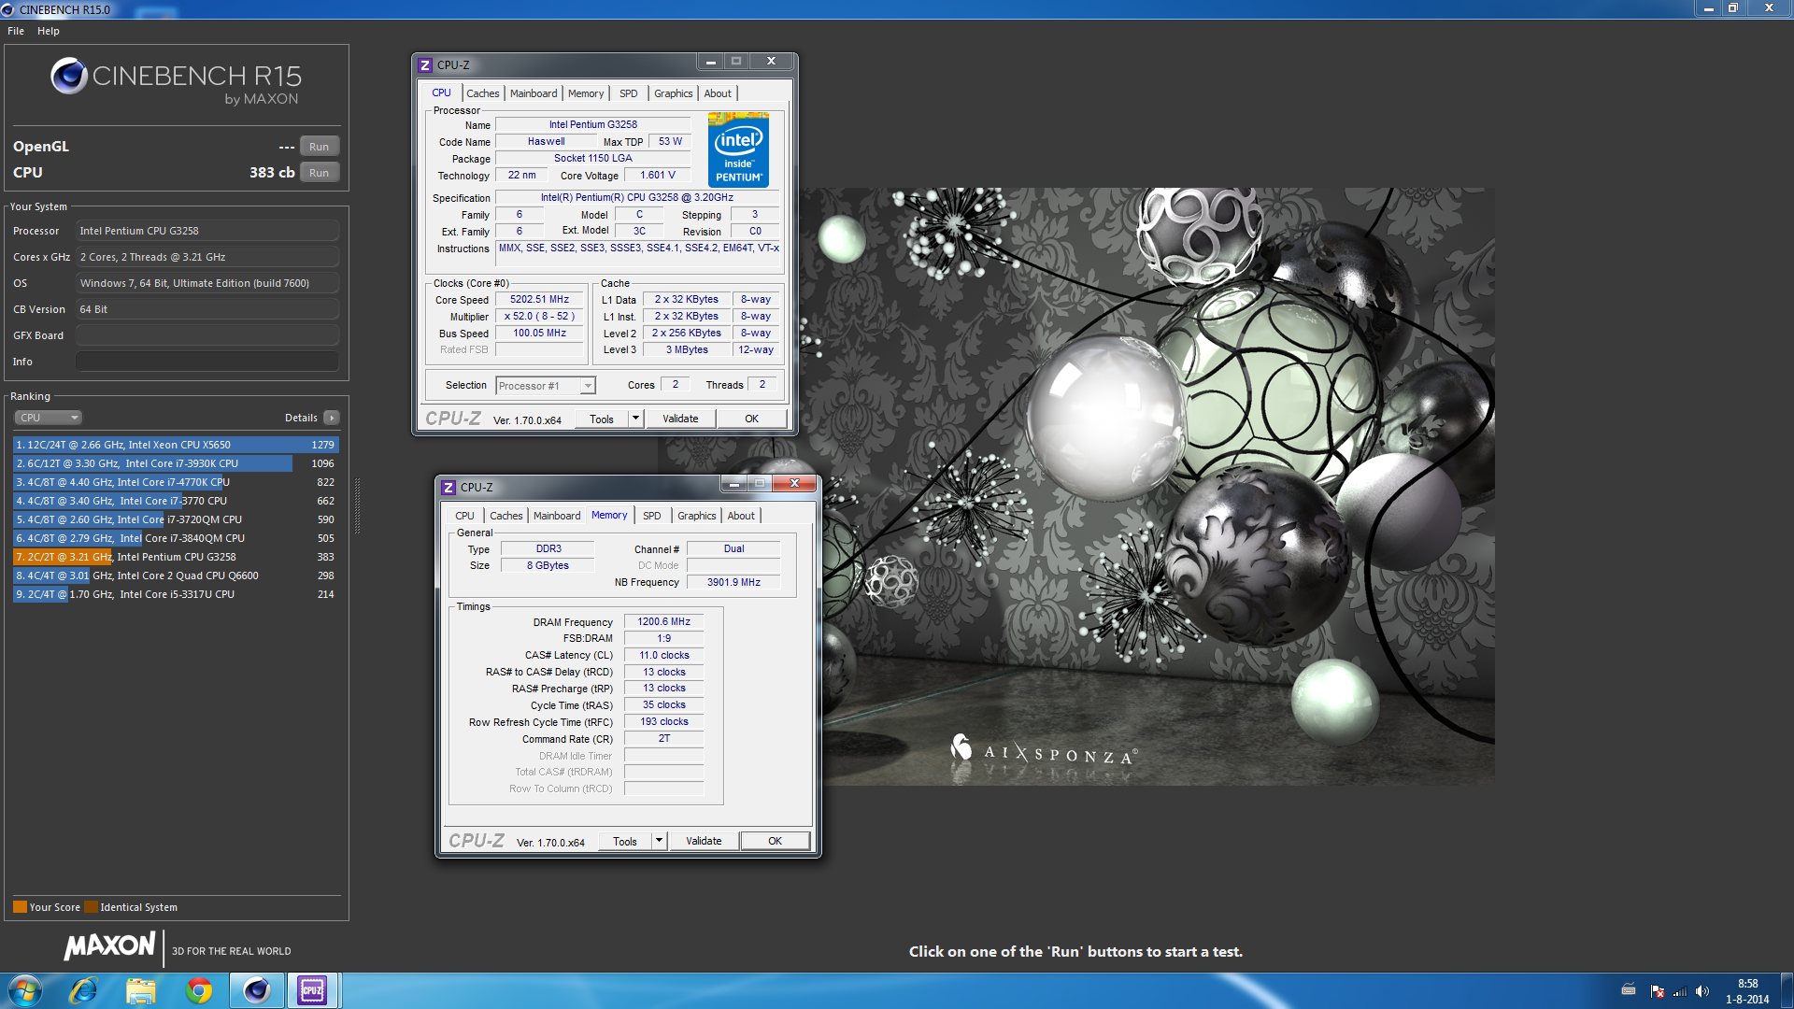Select Core i7-3770 ranking row scoring 662

[x=176, y=501]
